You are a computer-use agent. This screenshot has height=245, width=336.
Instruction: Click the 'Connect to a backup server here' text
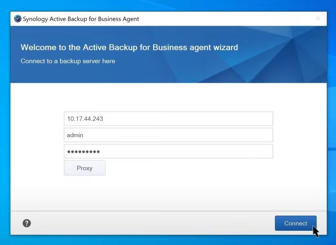68,61
